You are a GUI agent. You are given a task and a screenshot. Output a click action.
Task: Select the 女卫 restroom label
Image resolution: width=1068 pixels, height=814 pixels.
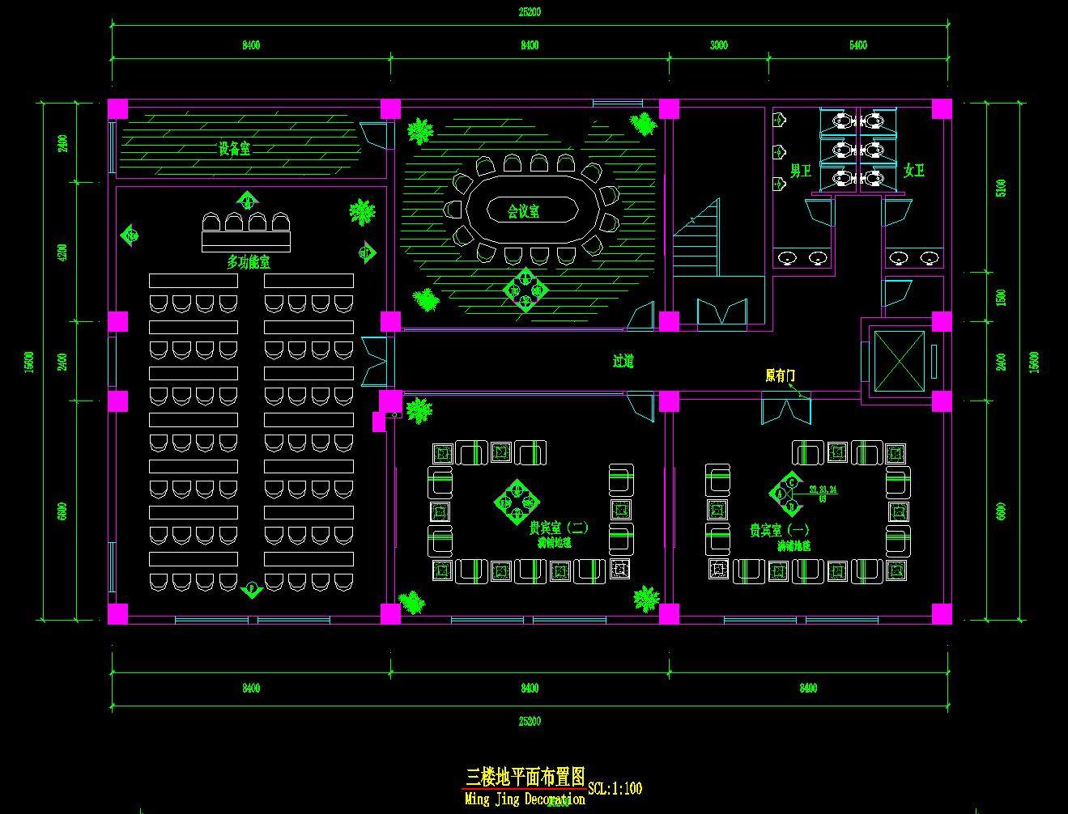click(x=913, y=171)
